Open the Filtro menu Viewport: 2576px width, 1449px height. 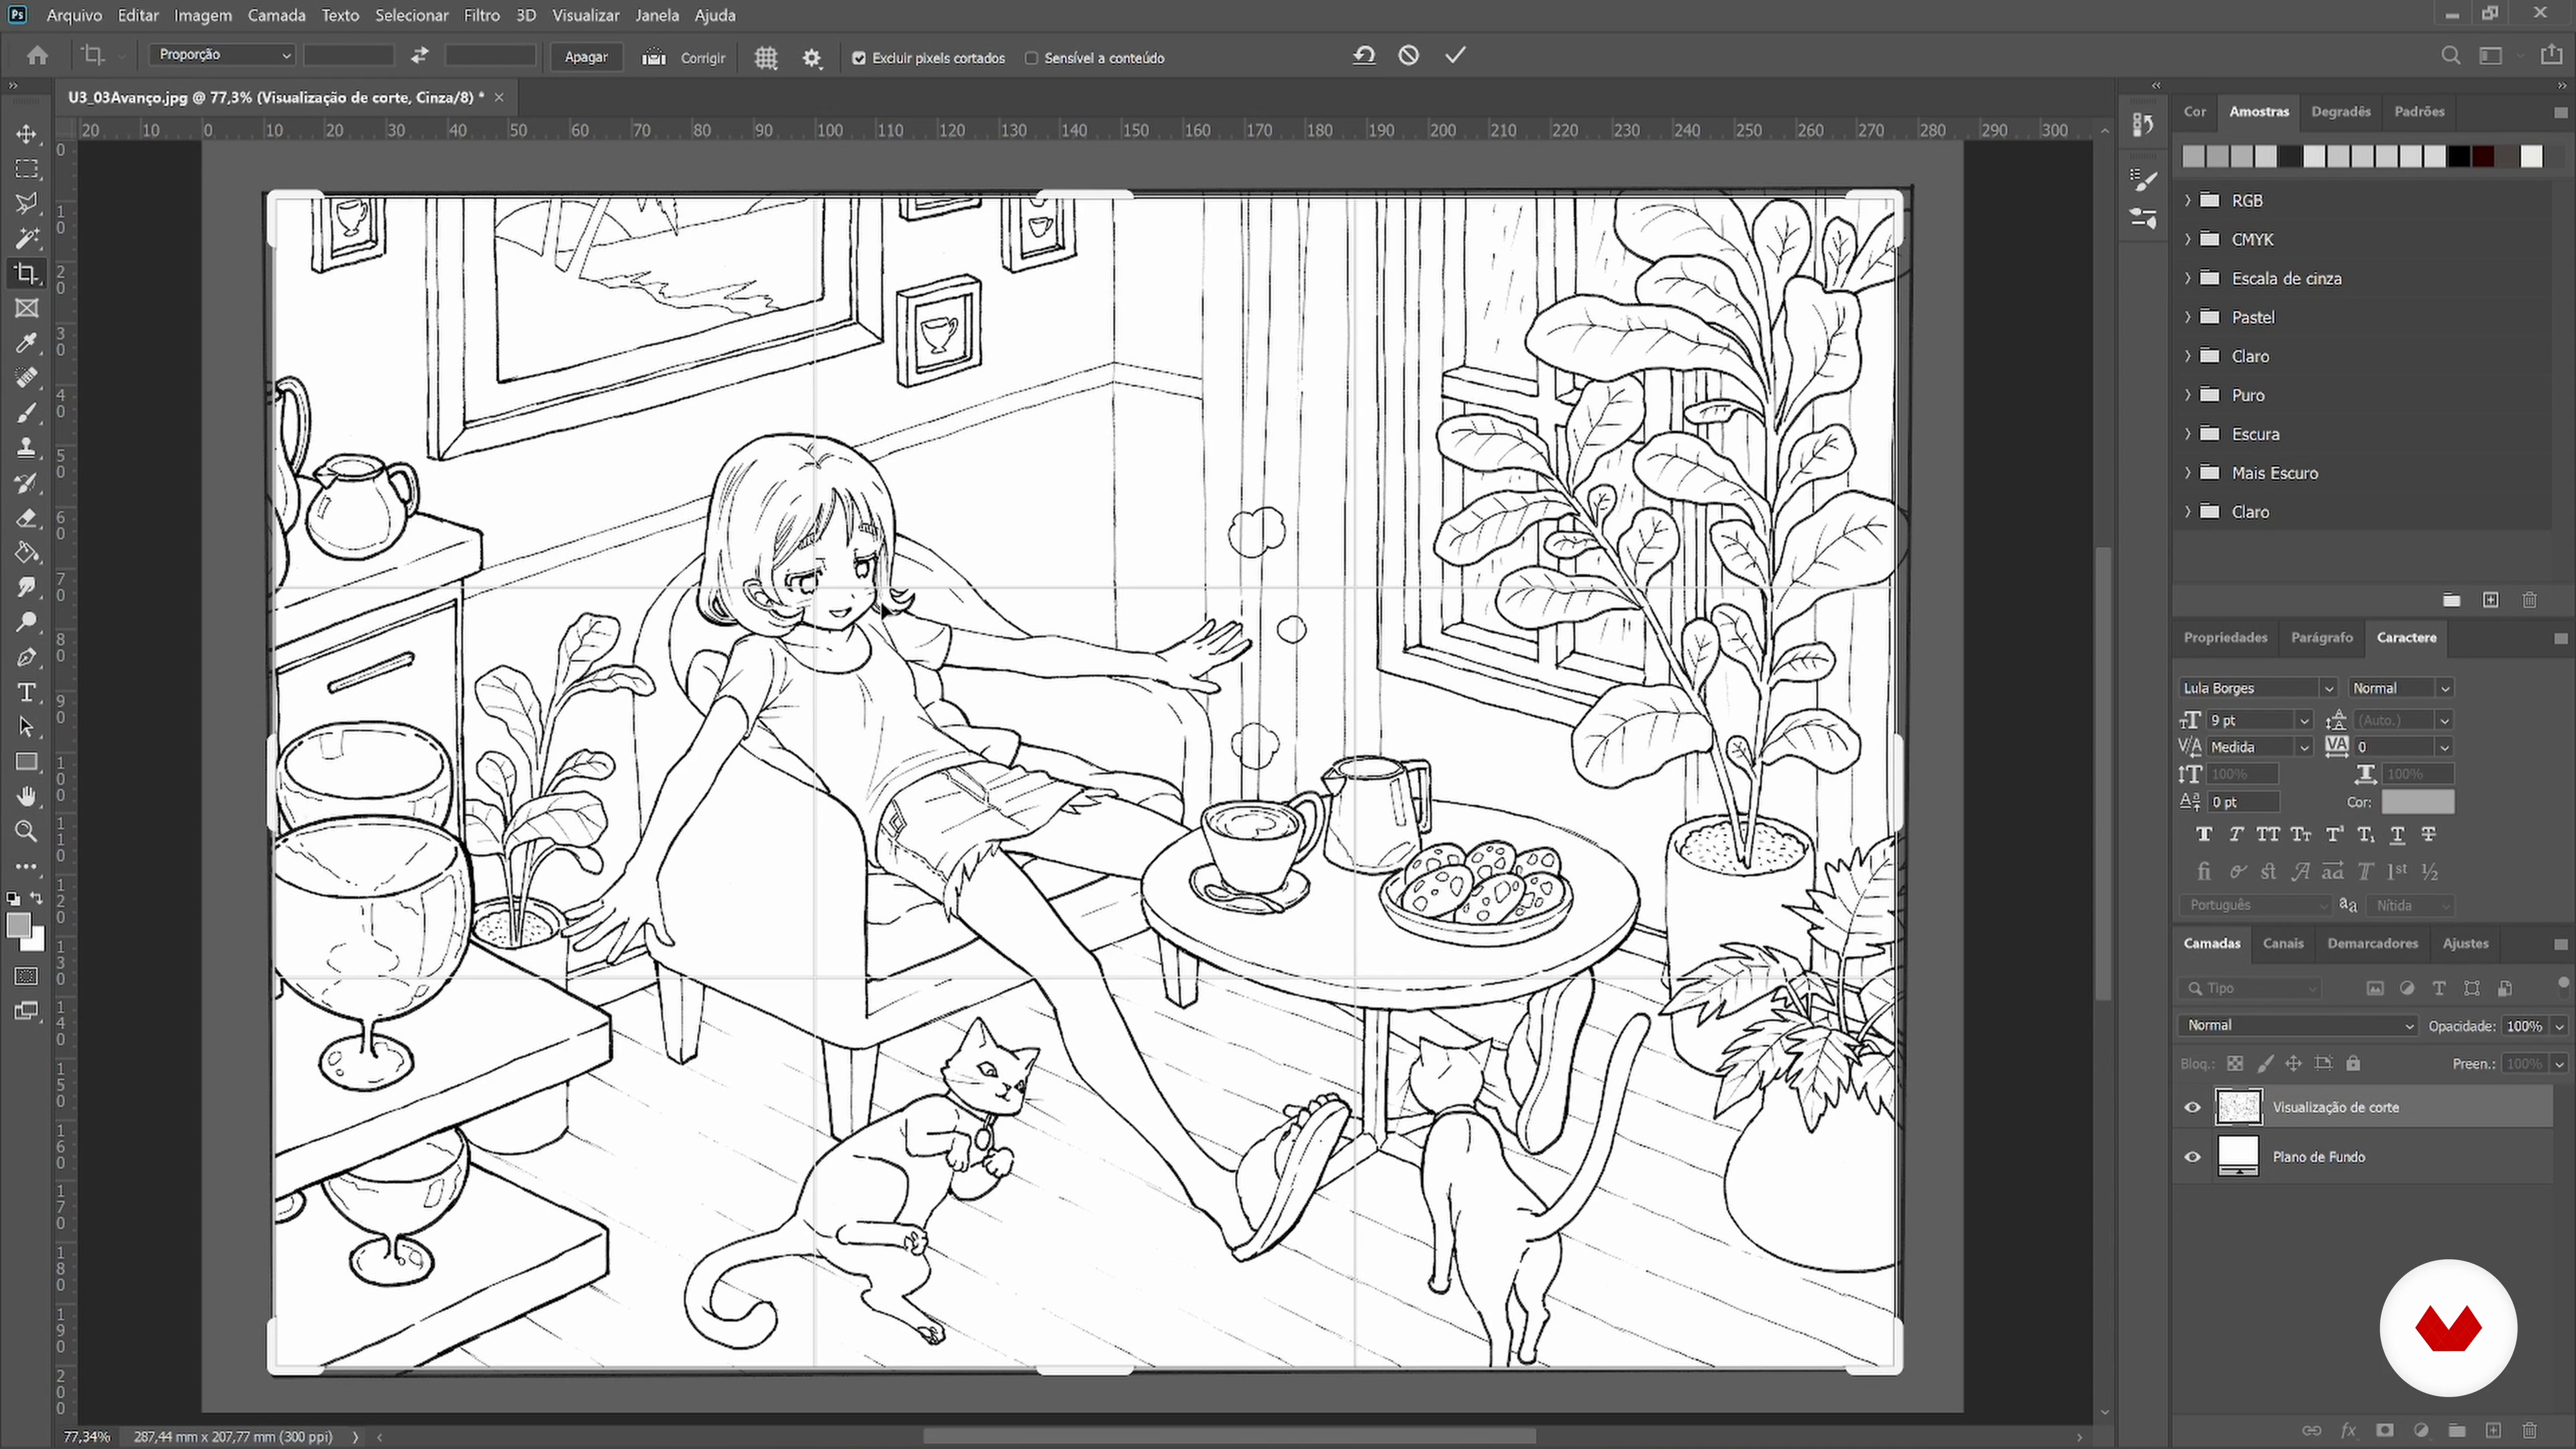(481, 15)
